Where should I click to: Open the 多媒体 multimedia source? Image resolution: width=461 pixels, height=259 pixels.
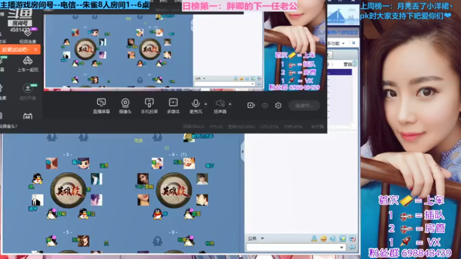pos(173,106)
